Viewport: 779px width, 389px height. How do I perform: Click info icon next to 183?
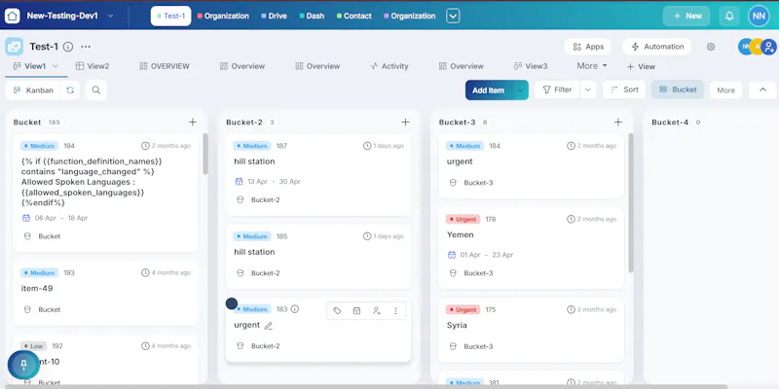295,309
